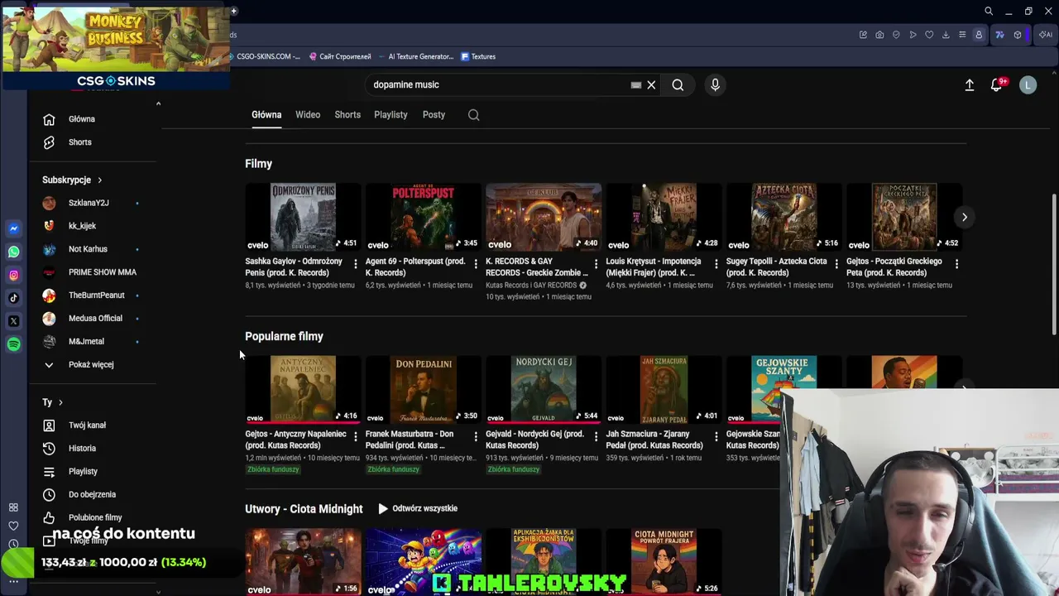Click the upload/create arrow icon
Viewport: 1059px width, 596px height.
point(970,84)
